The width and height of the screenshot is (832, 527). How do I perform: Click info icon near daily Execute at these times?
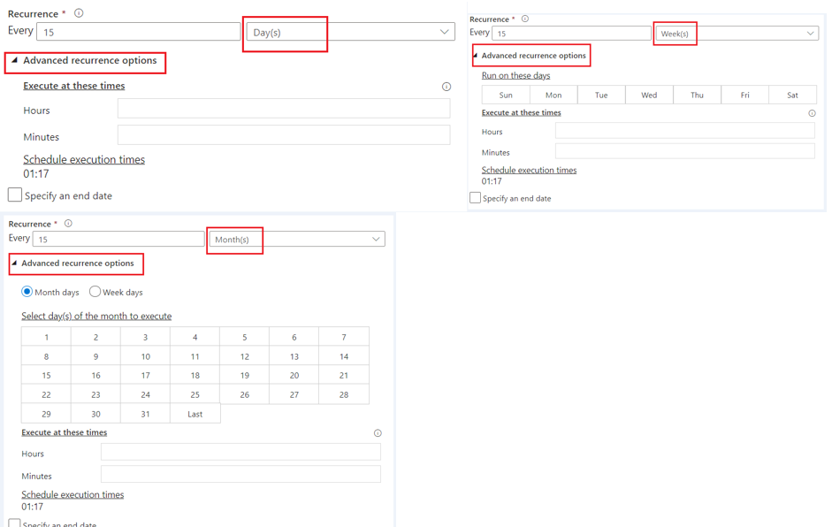click(447, 87)
